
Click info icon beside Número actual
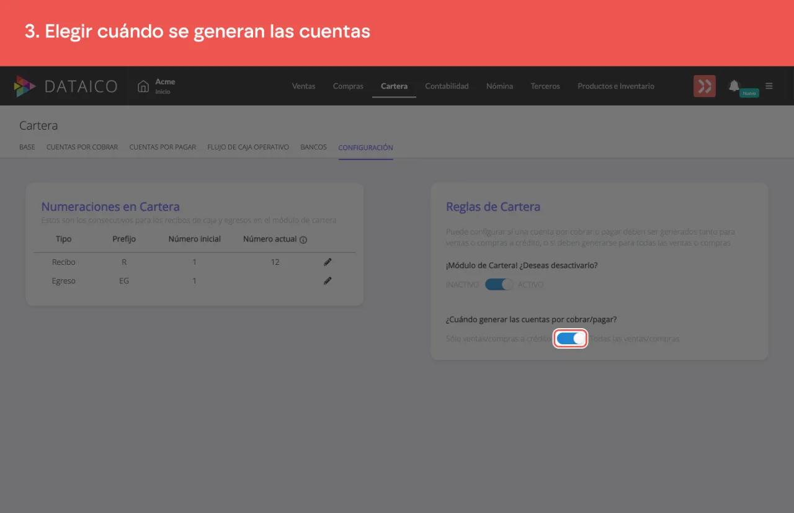tap(303, 239)
